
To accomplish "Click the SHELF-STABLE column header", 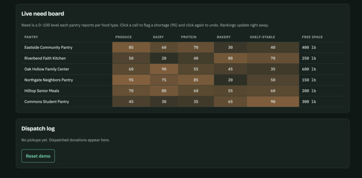I will 262,37.
